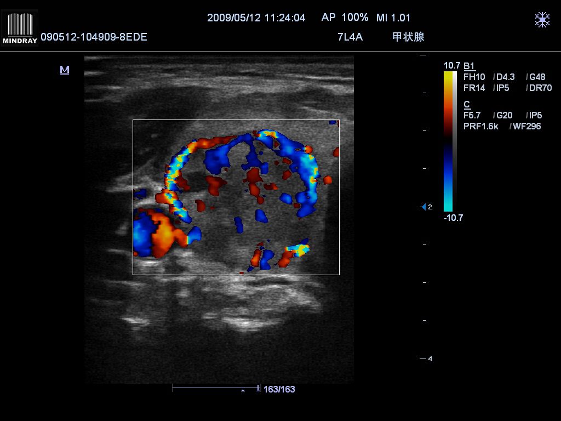The image size is (561, 421).
Task: Click the patient ID 090512-104909-8EDE
Action: point(94,37)
